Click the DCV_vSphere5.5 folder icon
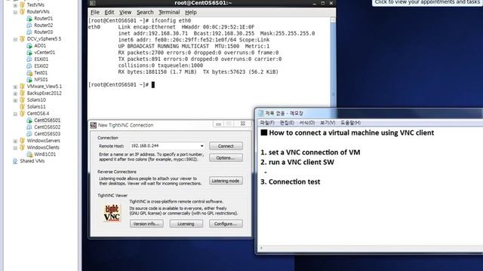 point(22,38)
